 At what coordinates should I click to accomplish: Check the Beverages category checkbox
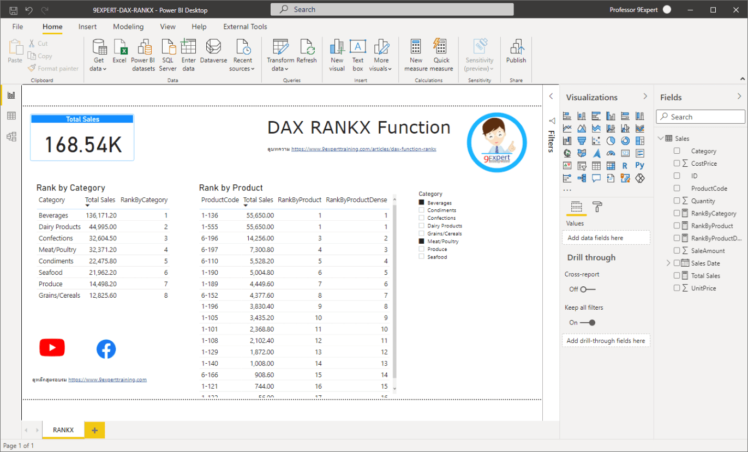(421, 202)
